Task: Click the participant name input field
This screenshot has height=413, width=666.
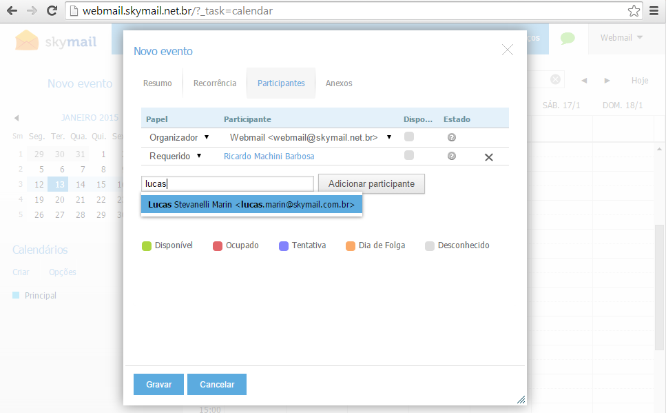Action: [227, 183]
